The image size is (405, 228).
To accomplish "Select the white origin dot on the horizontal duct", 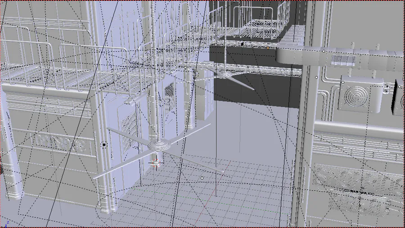I will point(324,51).
